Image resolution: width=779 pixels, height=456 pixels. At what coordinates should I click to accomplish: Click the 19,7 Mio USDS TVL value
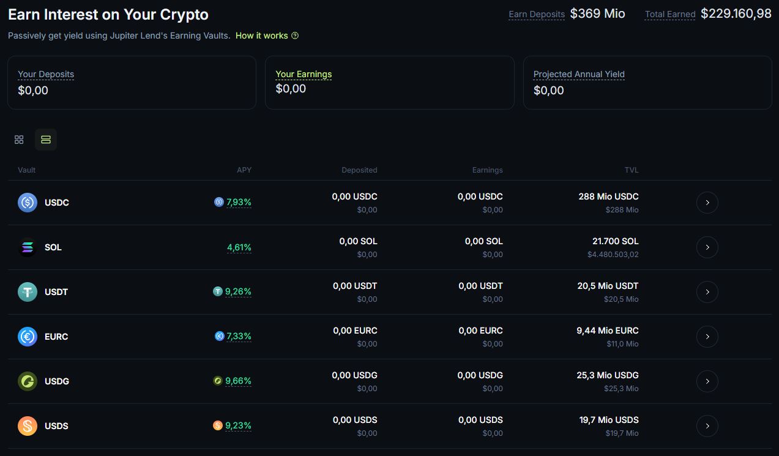[x=609, y=420]
